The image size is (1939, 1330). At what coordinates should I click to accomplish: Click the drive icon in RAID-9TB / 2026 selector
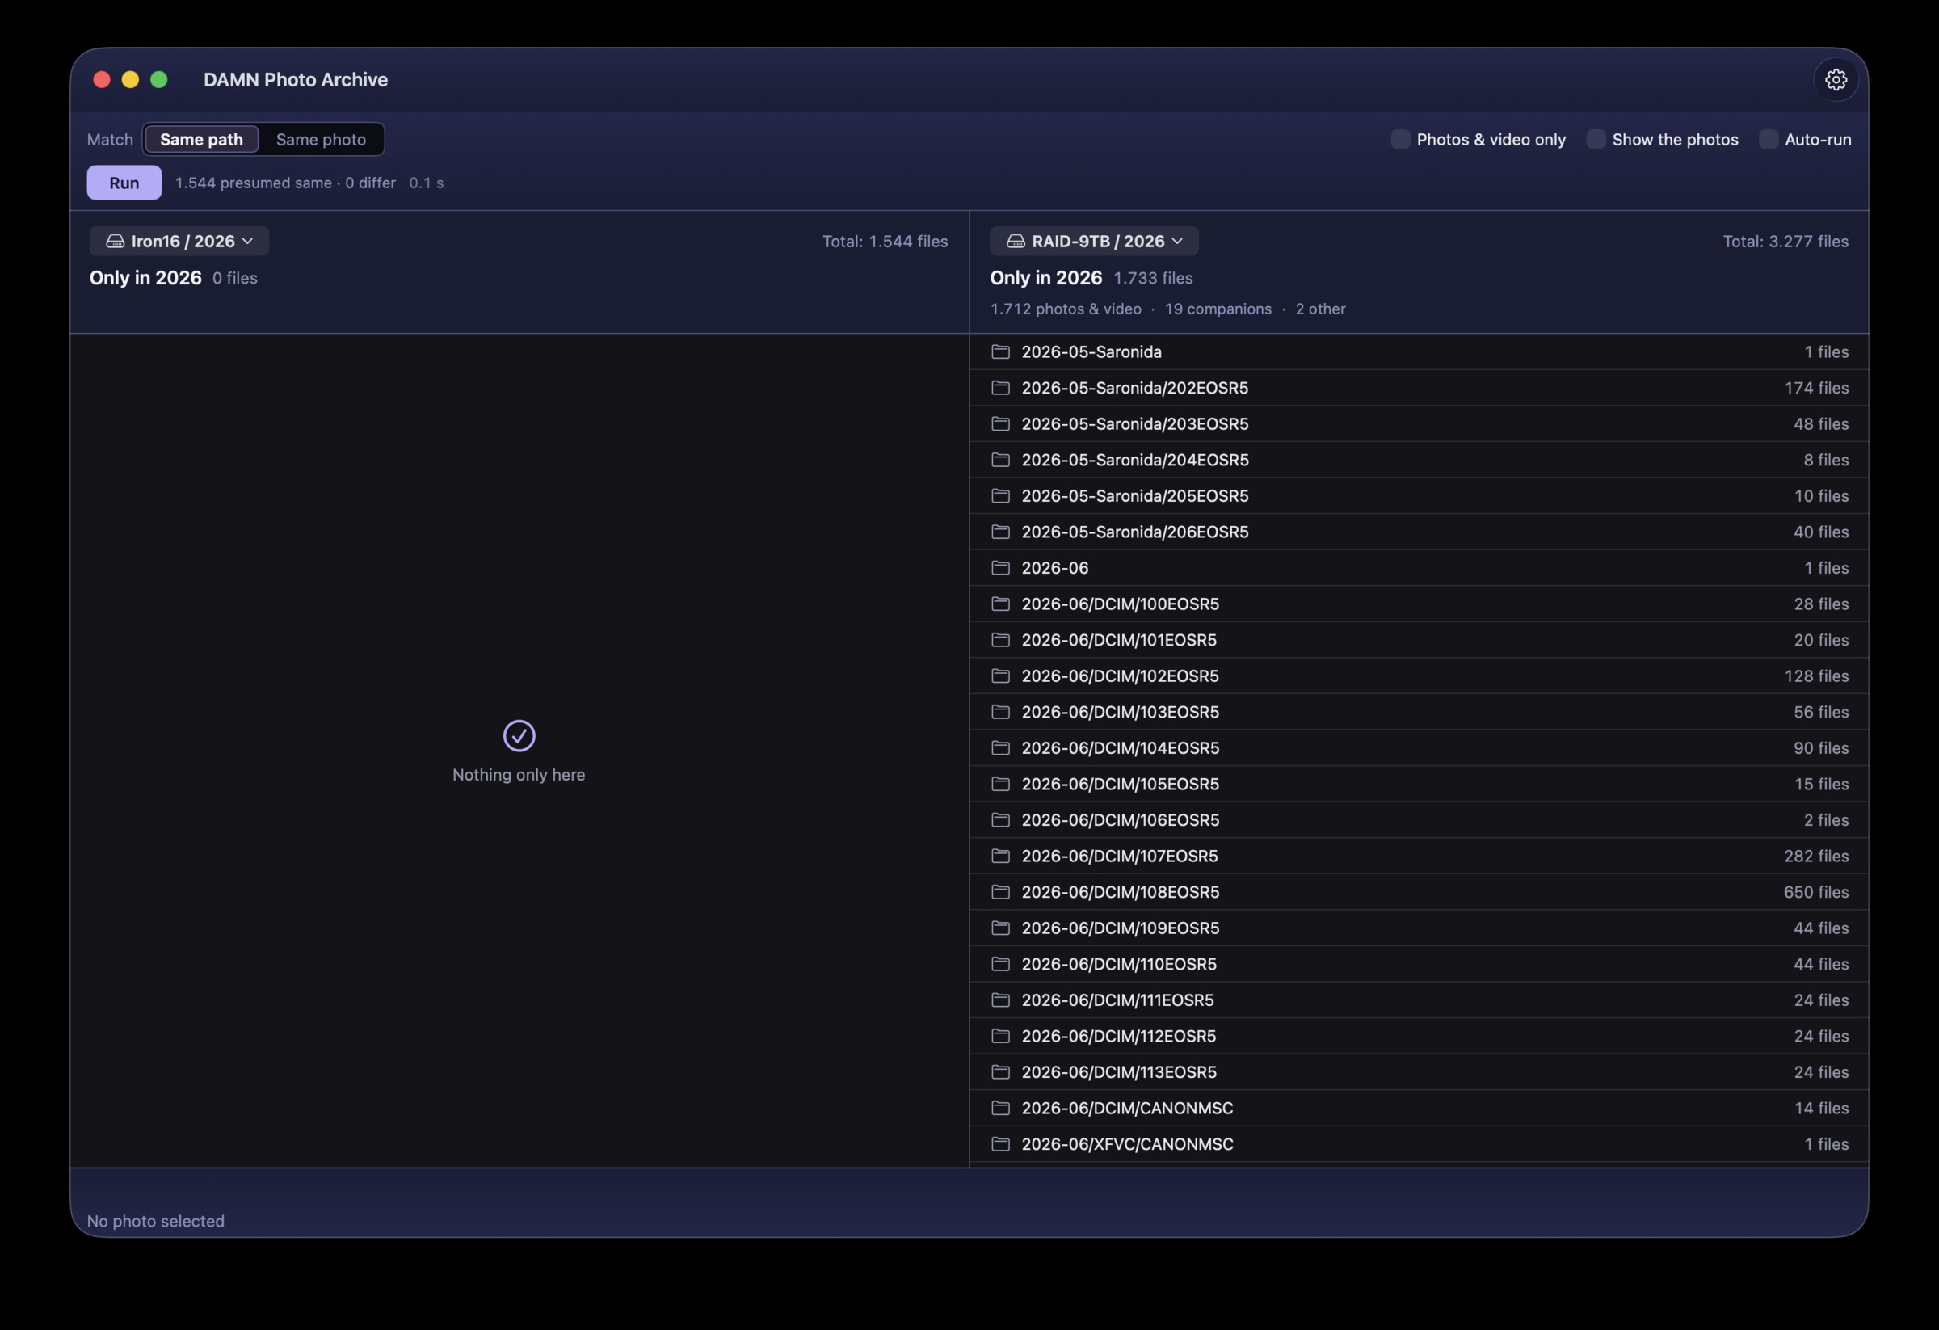coord(1016,241)
